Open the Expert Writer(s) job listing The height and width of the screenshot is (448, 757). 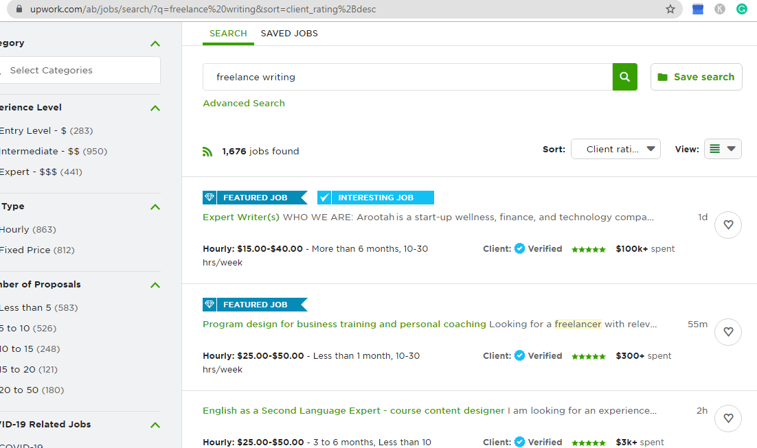point(241,217)
